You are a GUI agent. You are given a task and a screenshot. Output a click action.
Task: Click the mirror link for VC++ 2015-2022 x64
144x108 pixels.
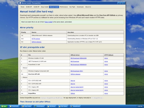click(106, 84)
